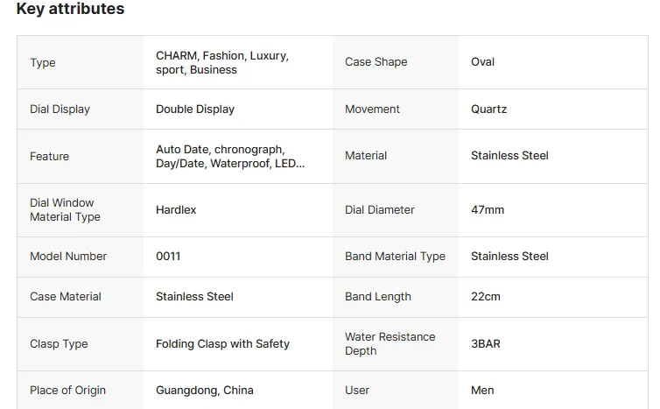Select the Guangdong, China origin value
This screenshot has width=660, height=409.
205,391
